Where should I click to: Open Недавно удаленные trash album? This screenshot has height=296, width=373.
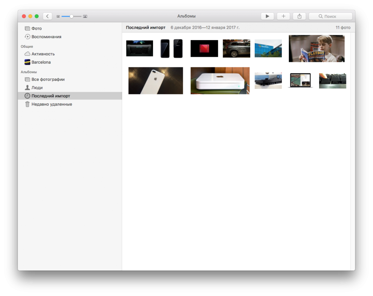(52, 104)
